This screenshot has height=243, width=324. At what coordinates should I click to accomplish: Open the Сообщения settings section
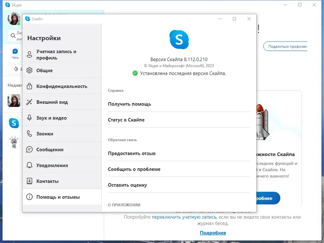point(62,149)
